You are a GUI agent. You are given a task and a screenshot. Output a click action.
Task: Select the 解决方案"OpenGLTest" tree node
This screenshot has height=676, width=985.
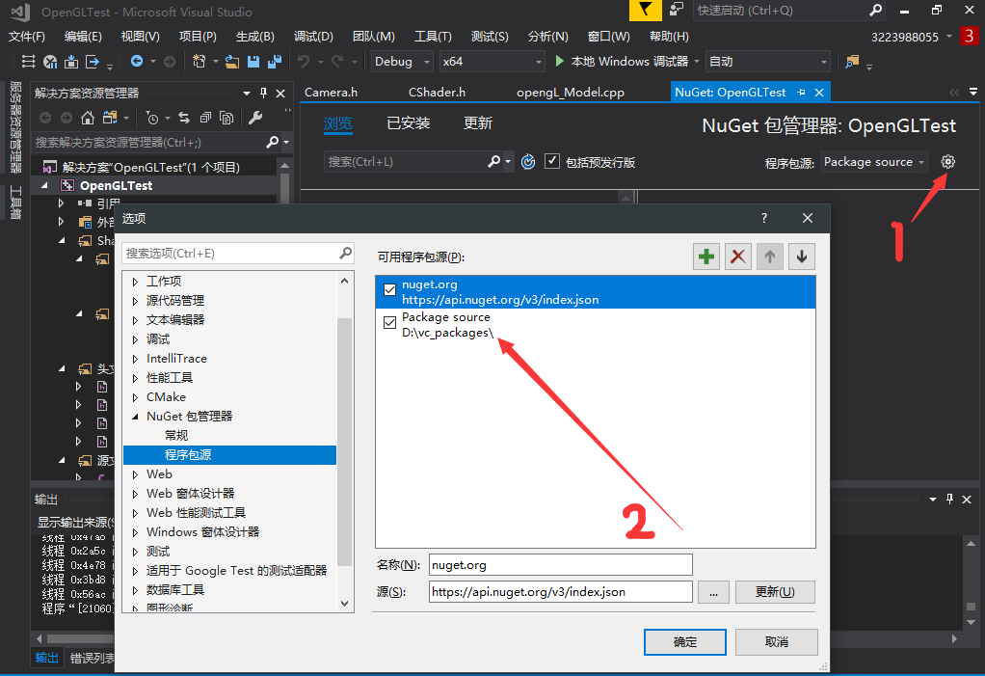click(150, 167)
